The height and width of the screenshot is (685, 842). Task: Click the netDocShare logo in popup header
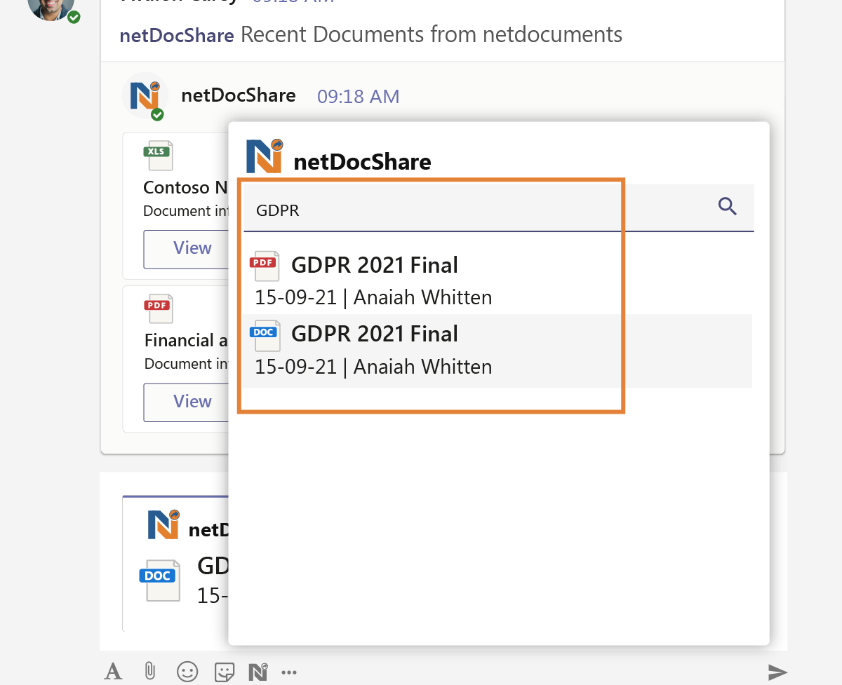point(264,156)
